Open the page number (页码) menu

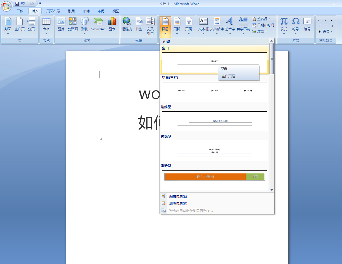(189, 26)
